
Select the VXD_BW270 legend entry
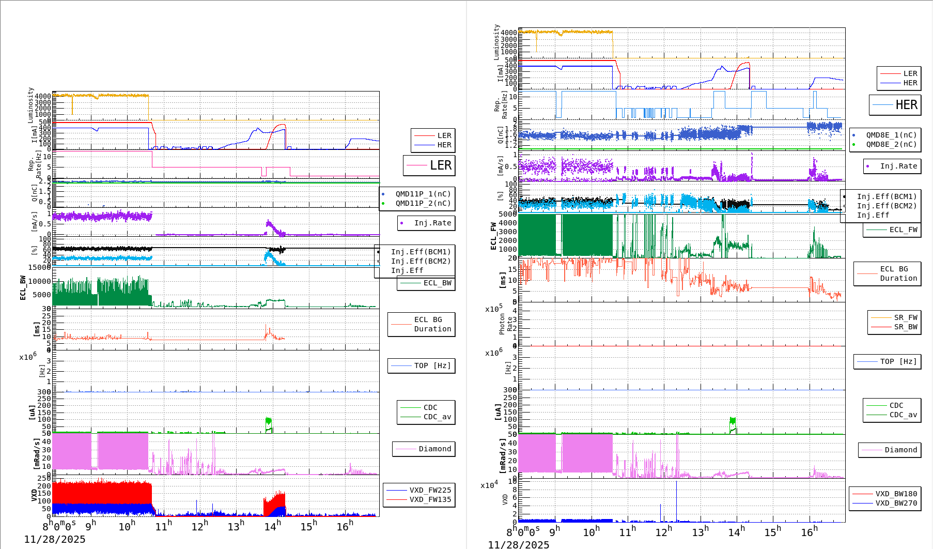coord(896,503)
